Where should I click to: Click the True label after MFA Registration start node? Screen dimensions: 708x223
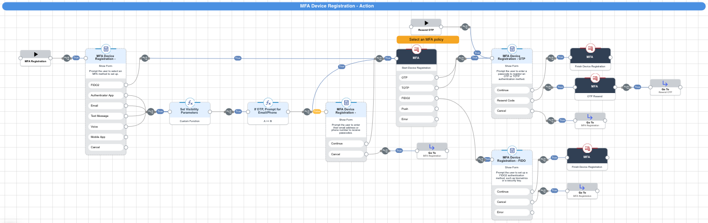(76, 58)
